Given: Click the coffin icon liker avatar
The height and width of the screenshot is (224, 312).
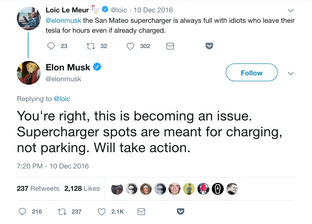Looking at the screenshot, I should (218, 189).
